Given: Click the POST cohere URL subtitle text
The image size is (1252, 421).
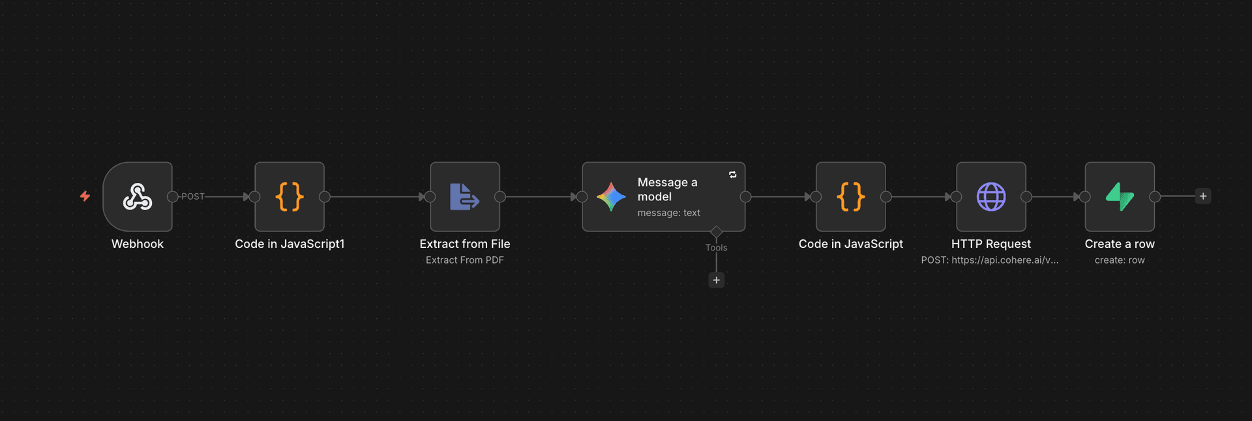Looking at the screenshot, I should pos(989,260).
